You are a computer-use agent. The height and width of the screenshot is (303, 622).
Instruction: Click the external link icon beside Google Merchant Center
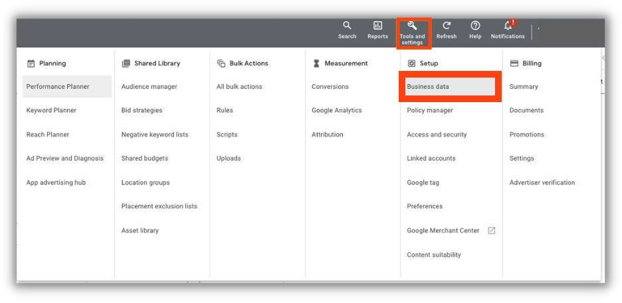(x=491, y=231)
